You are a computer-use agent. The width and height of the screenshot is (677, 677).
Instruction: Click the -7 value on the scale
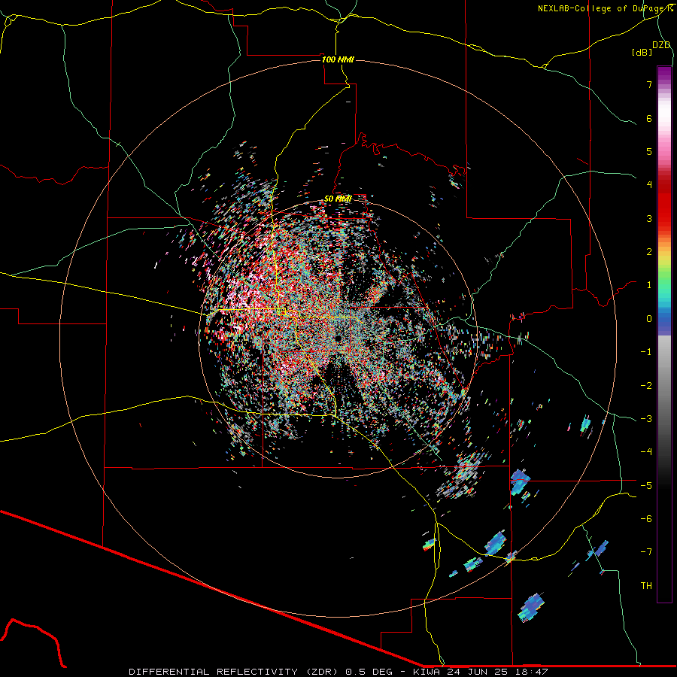click(646, 552)
